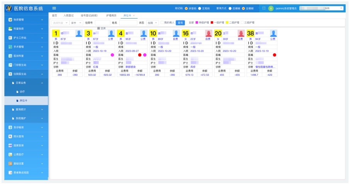This screenshot has width=350, height=184.
Task: Open the 详卡 card view dropdown
Action: coord(76,23)
